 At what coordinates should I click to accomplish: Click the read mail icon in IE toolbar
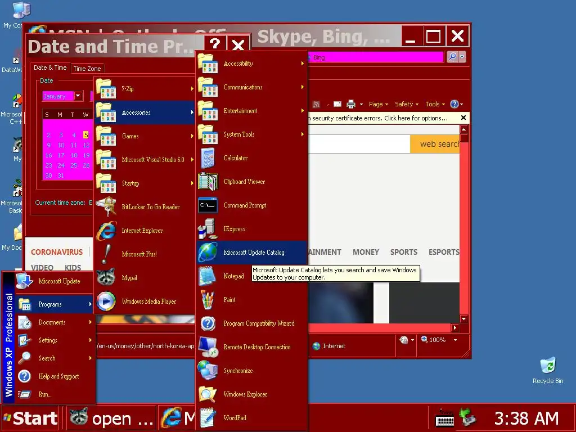[x=337, y=104]
